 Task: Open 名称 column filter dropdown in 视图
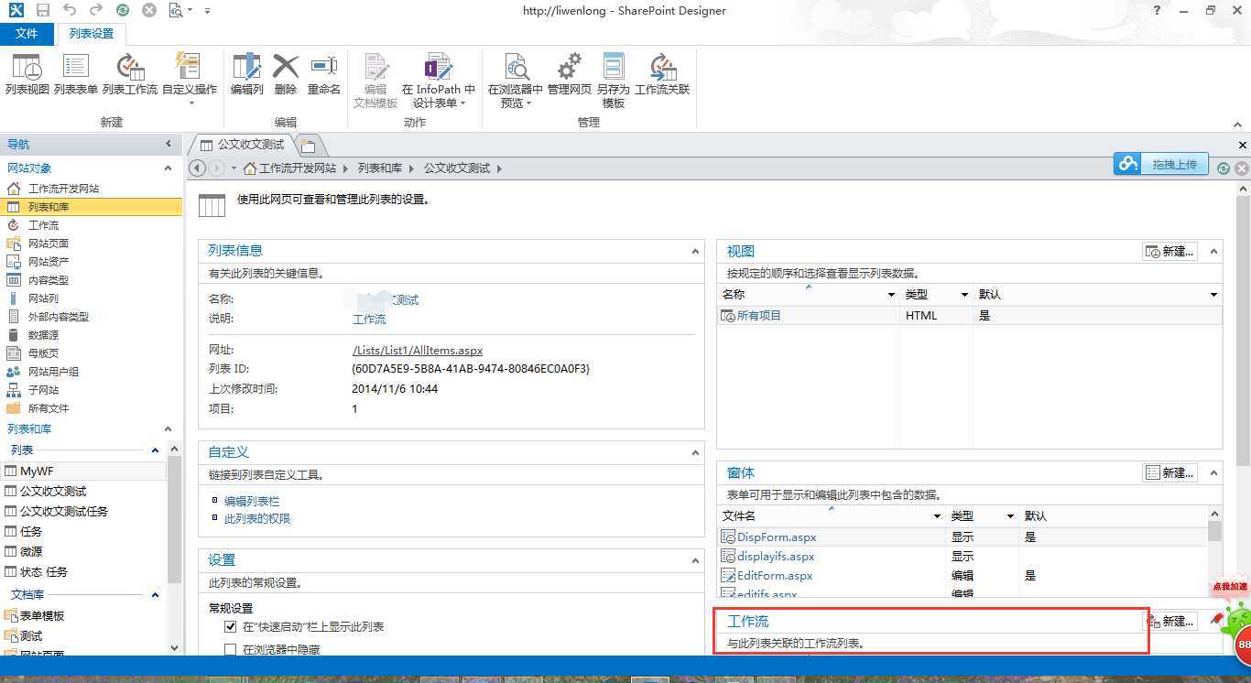click(x=891, y=295)
